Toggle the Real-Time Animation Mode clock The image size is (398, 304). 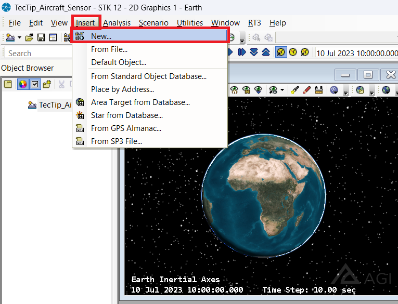point(293,52)
